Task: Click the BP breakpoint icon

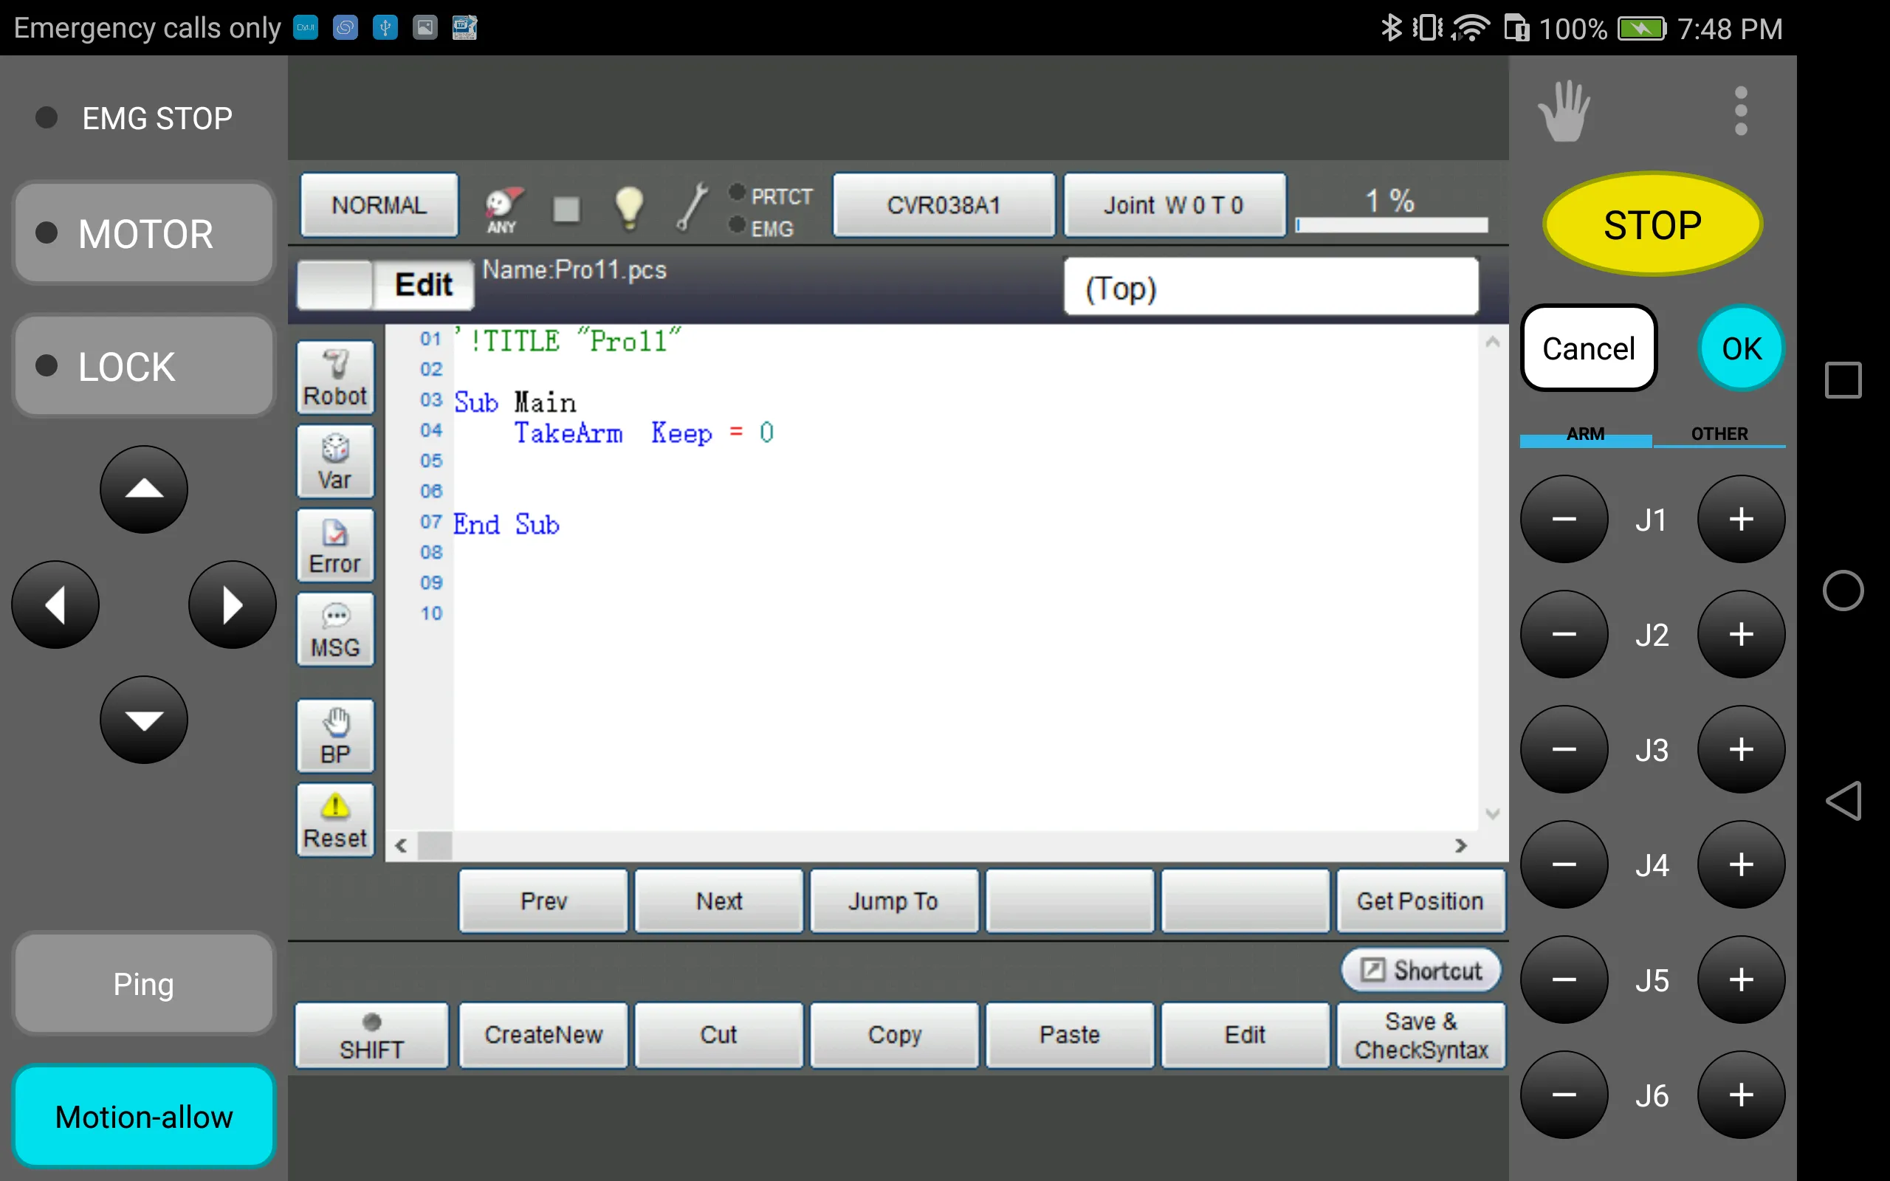Action: 335,736
